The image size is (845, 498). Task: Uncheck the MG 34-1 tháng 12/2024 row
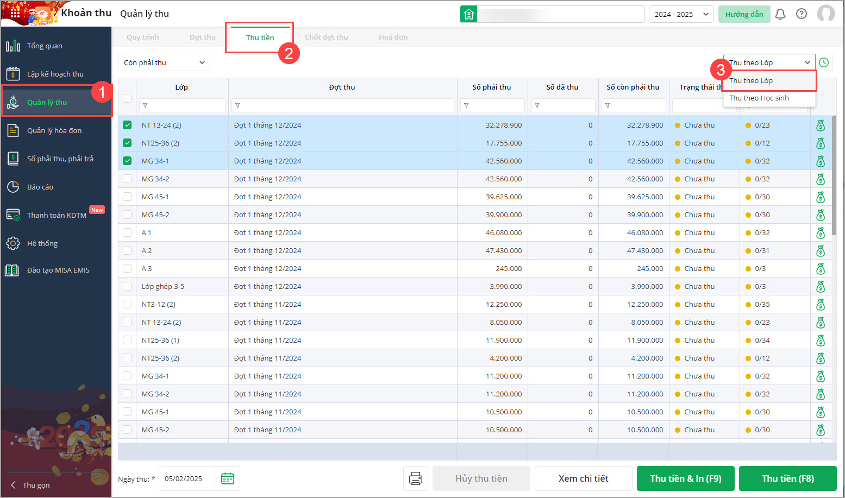pos(127,161)
